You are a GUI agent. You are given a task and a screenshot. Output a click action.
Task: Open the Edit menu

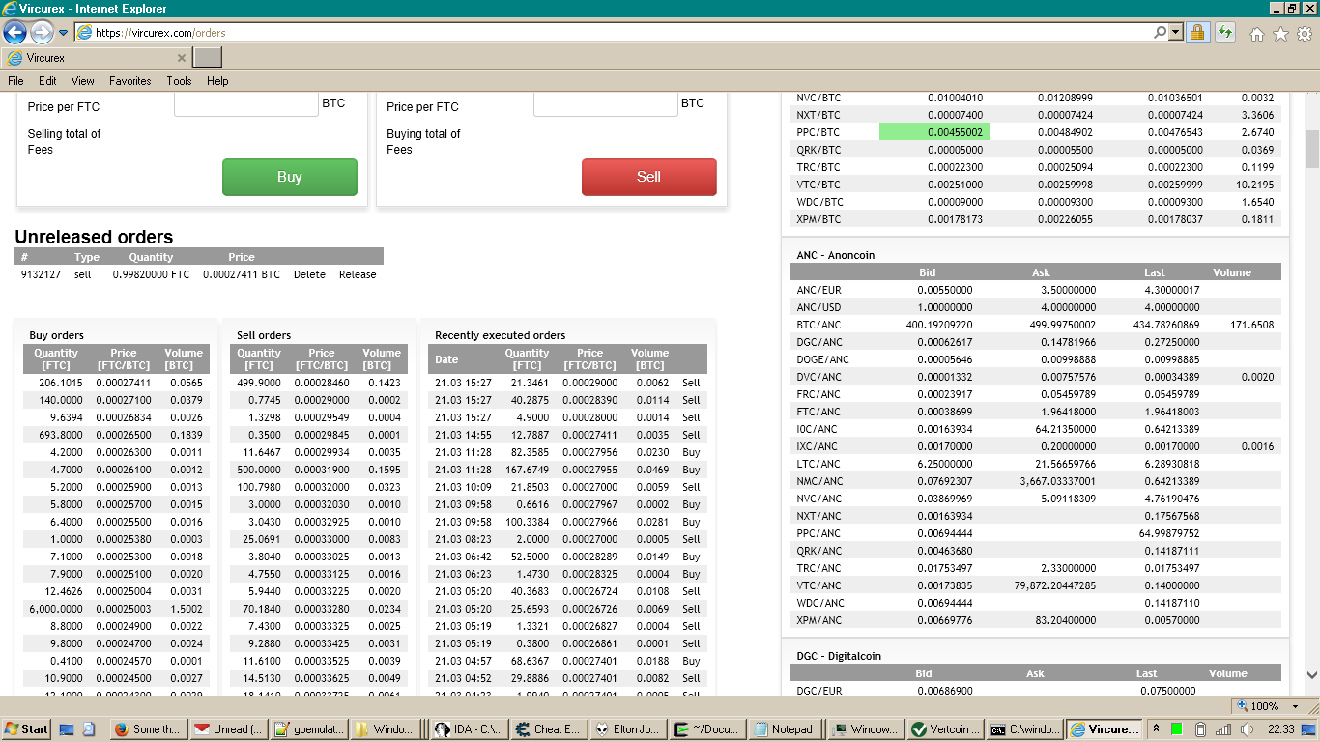point(47,81)
